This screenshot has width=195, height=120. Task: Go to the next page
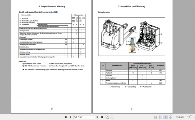(x=97, y=117)
